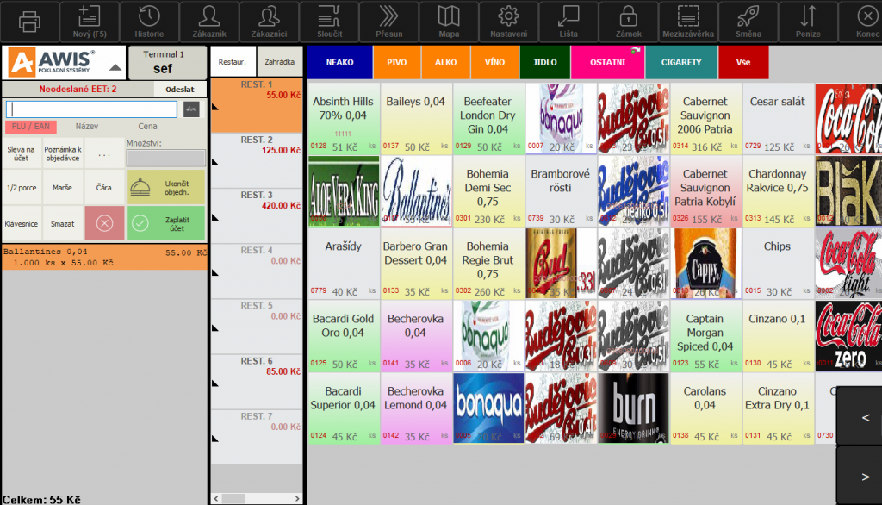Click the red cancel X button

point(104,223)
